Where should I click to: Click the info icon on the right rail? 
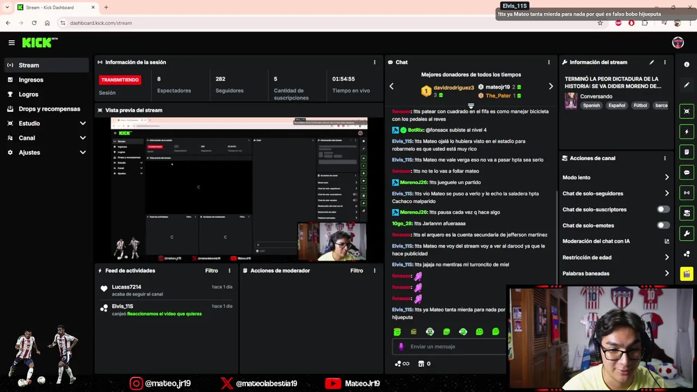coord(687,64)
